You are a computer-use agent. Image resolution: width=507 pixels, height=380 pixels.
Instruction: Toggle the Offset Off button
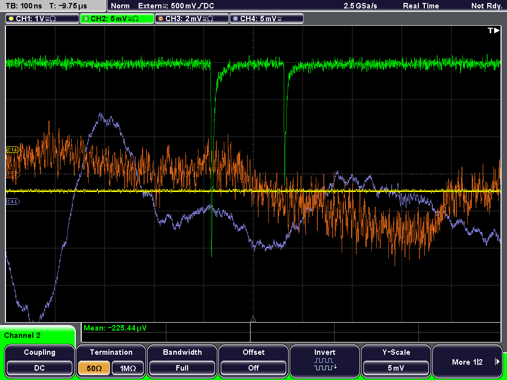pos(253,368)
